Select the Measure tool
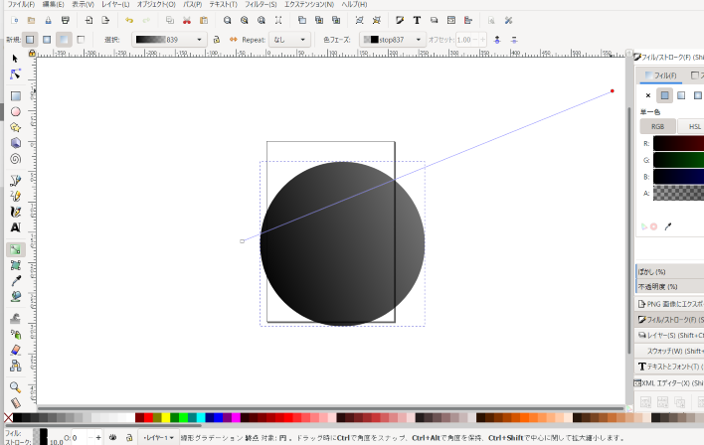Viewport: 704px width, 445px height. [15, 402]
